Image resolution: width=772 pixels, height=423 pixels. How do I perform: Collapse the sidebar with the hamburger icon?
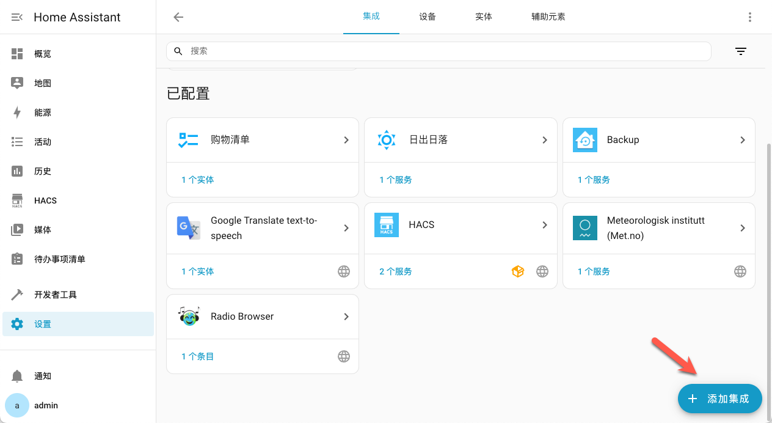coord(15,17)
